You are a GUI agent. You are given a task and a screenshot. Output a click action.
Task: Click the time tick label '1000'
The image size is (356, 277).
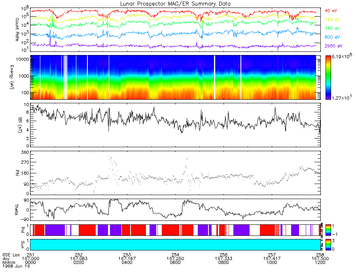tap(272, 262)
